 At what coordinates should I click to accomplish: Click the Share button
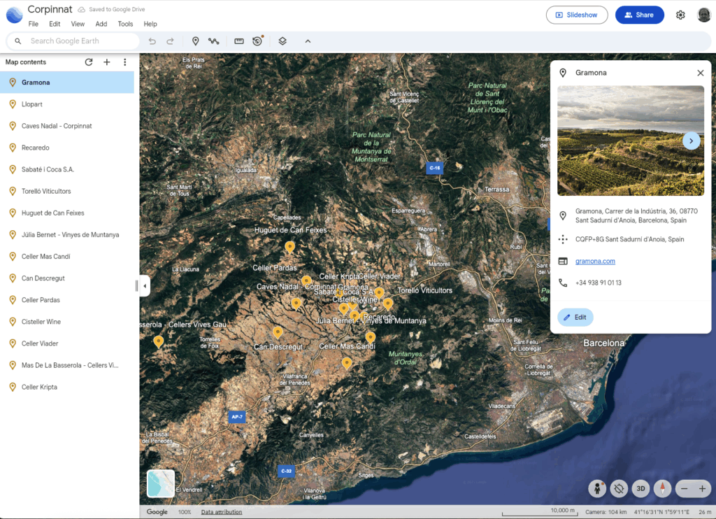(x=639, y=15)
